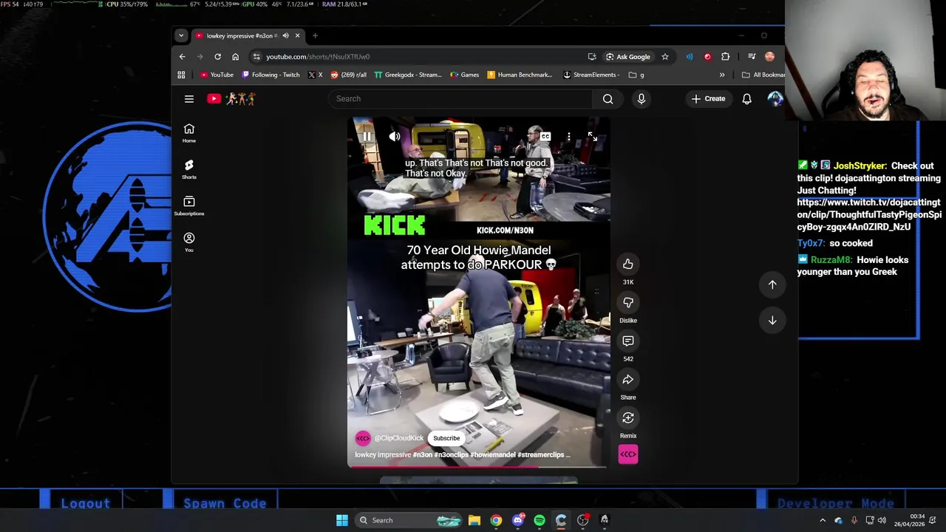Open the All Bookmarks folder
This screenshot has width=946, height=532.
764,75
